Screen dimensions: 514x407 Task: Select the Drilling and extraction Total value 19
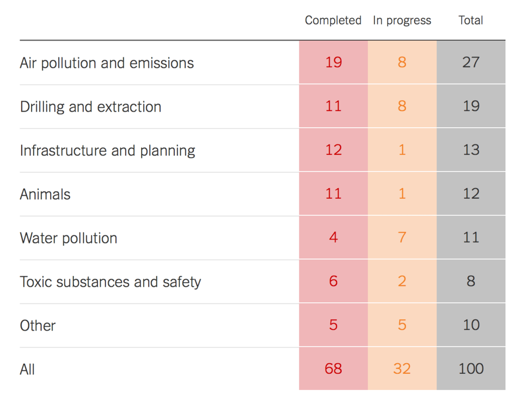(x=471, y=106)
